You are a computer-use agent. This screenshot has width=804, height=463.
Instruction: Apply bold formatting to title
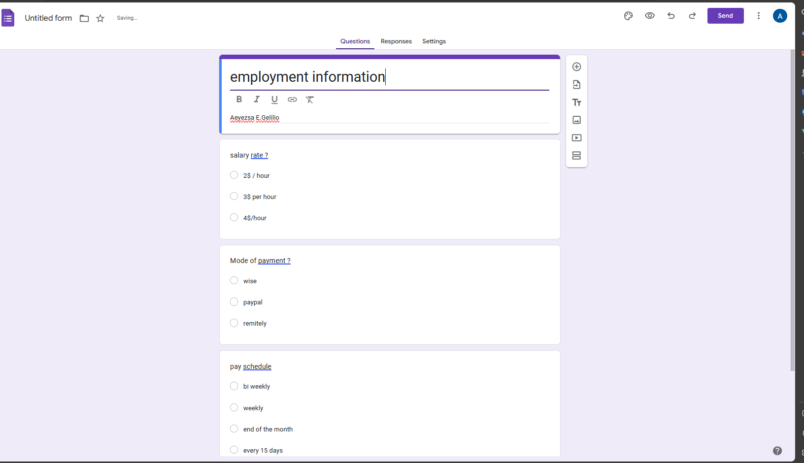point(239,99)
